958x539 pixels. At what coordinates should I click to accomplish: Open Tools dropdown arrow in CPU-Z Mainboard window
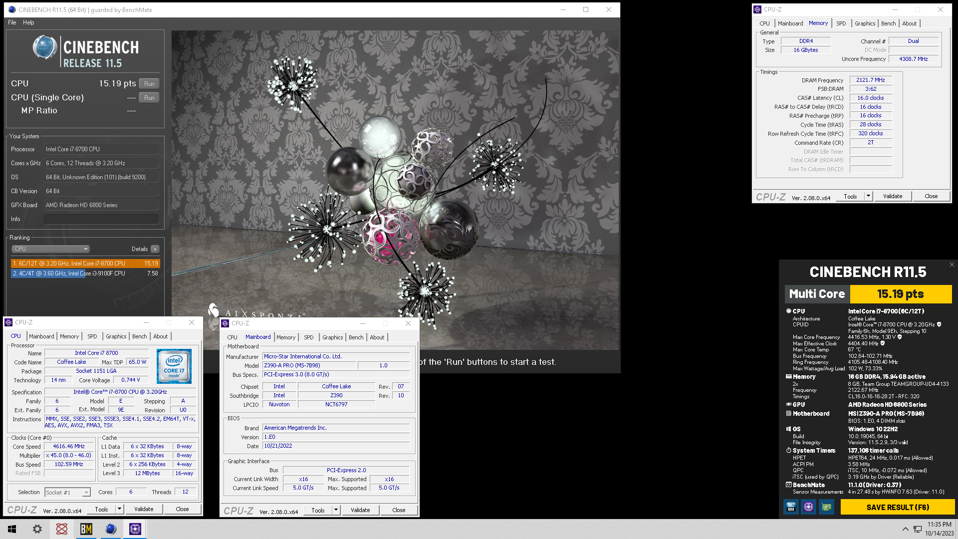coord(336,510)
